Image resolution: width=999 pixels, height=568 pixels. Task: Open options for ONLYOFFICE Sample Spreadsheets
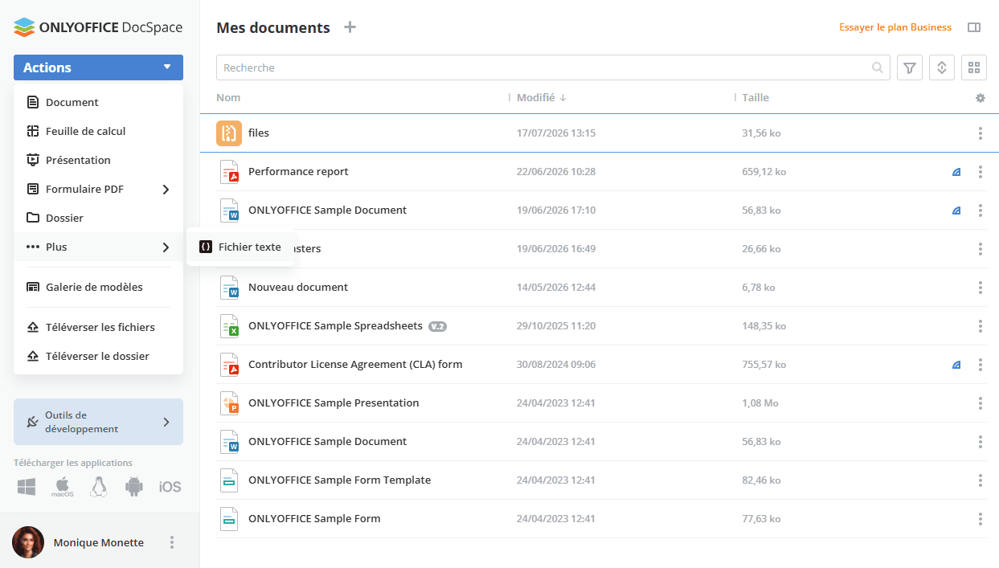pyautogui.click(x=981, y=326)
